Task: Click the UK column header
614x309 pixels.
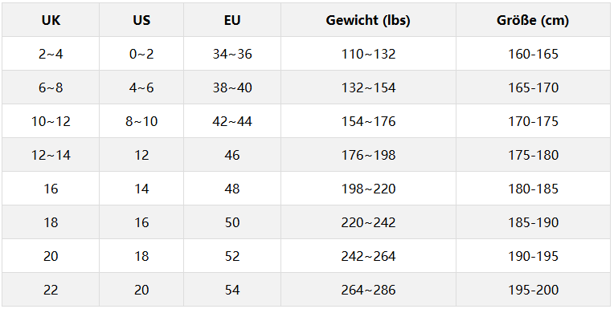Action: pos(51,20)
